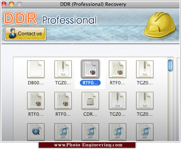
Task: Select the first TGZ0... archive in second row
Action: pyautogui.click(x=118, y=100)
